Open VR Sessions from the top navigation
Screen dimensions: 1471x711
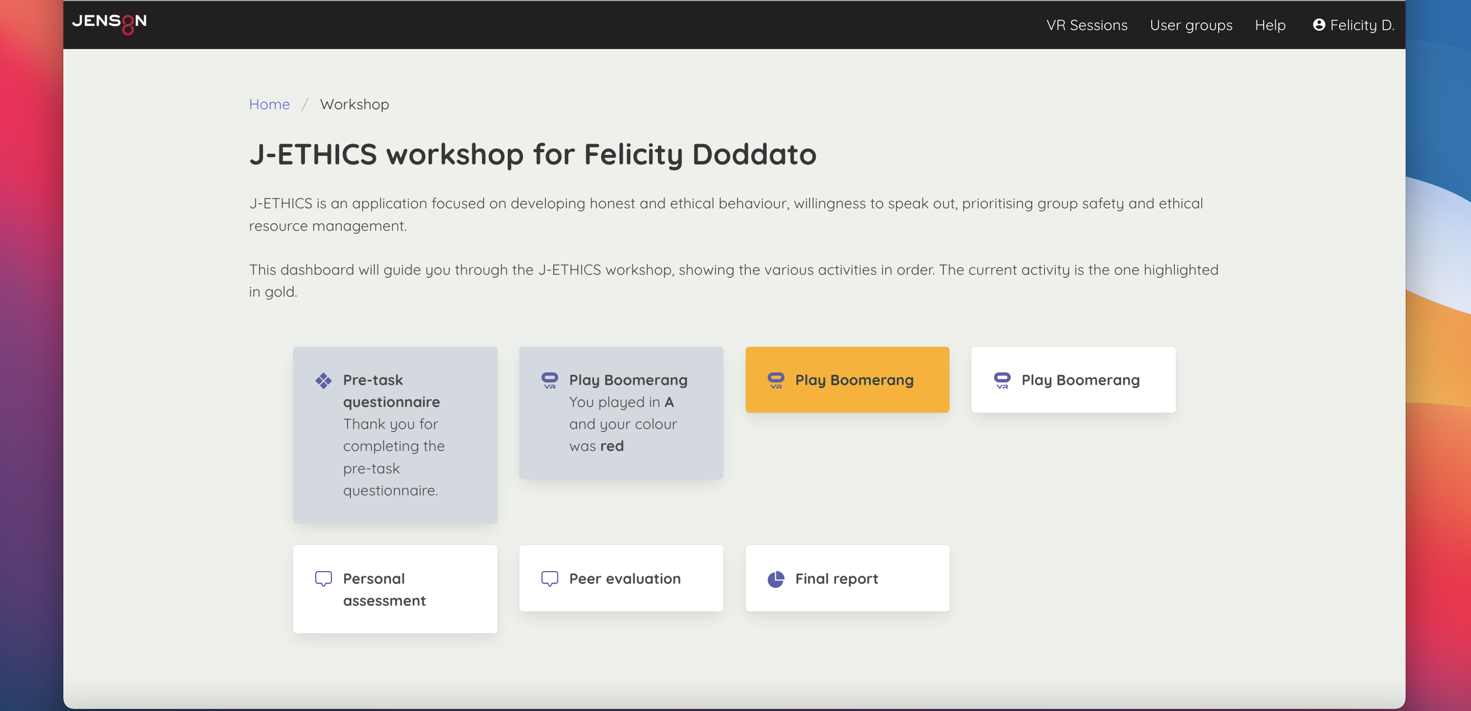tap(1087, 25)
